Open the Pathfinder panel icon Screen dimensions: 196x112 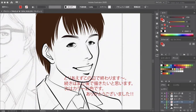tap(157, 50)
